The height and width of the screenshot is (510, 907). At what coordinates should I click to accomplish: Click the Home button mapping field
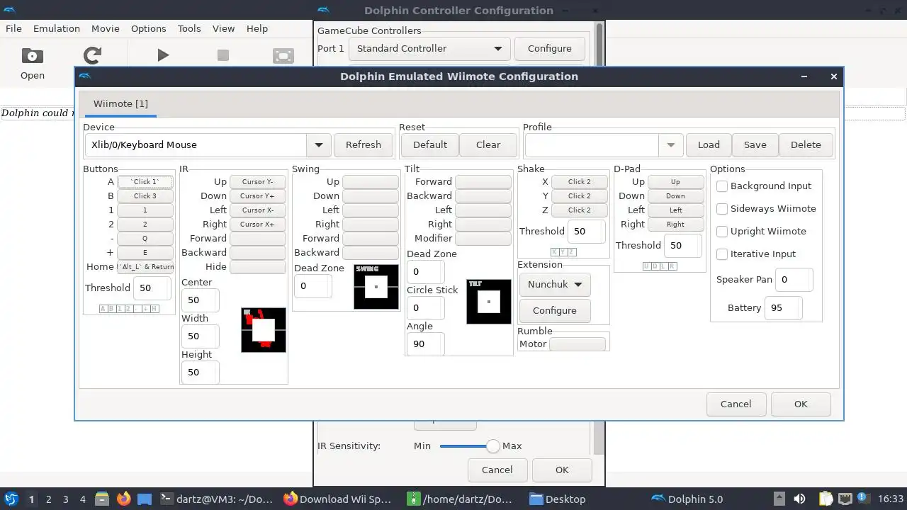(145, 266)
